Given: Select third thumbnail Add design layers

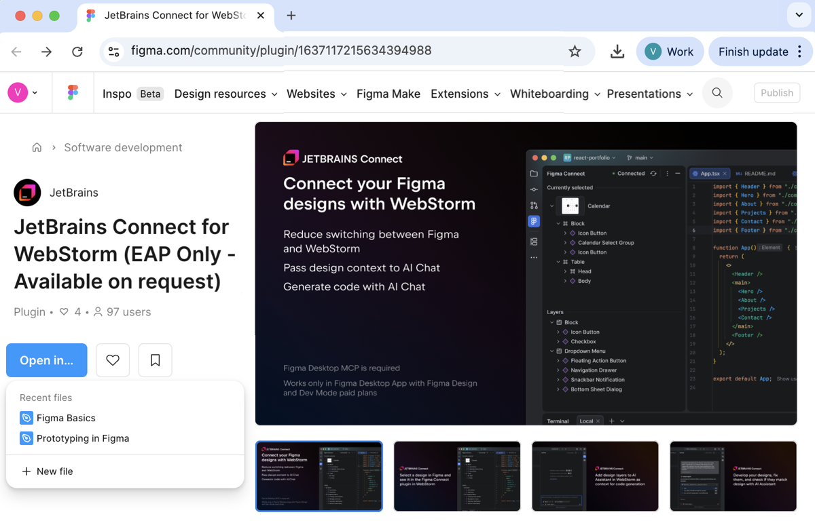Looking at the screenshot, I should tap(595, 476).
